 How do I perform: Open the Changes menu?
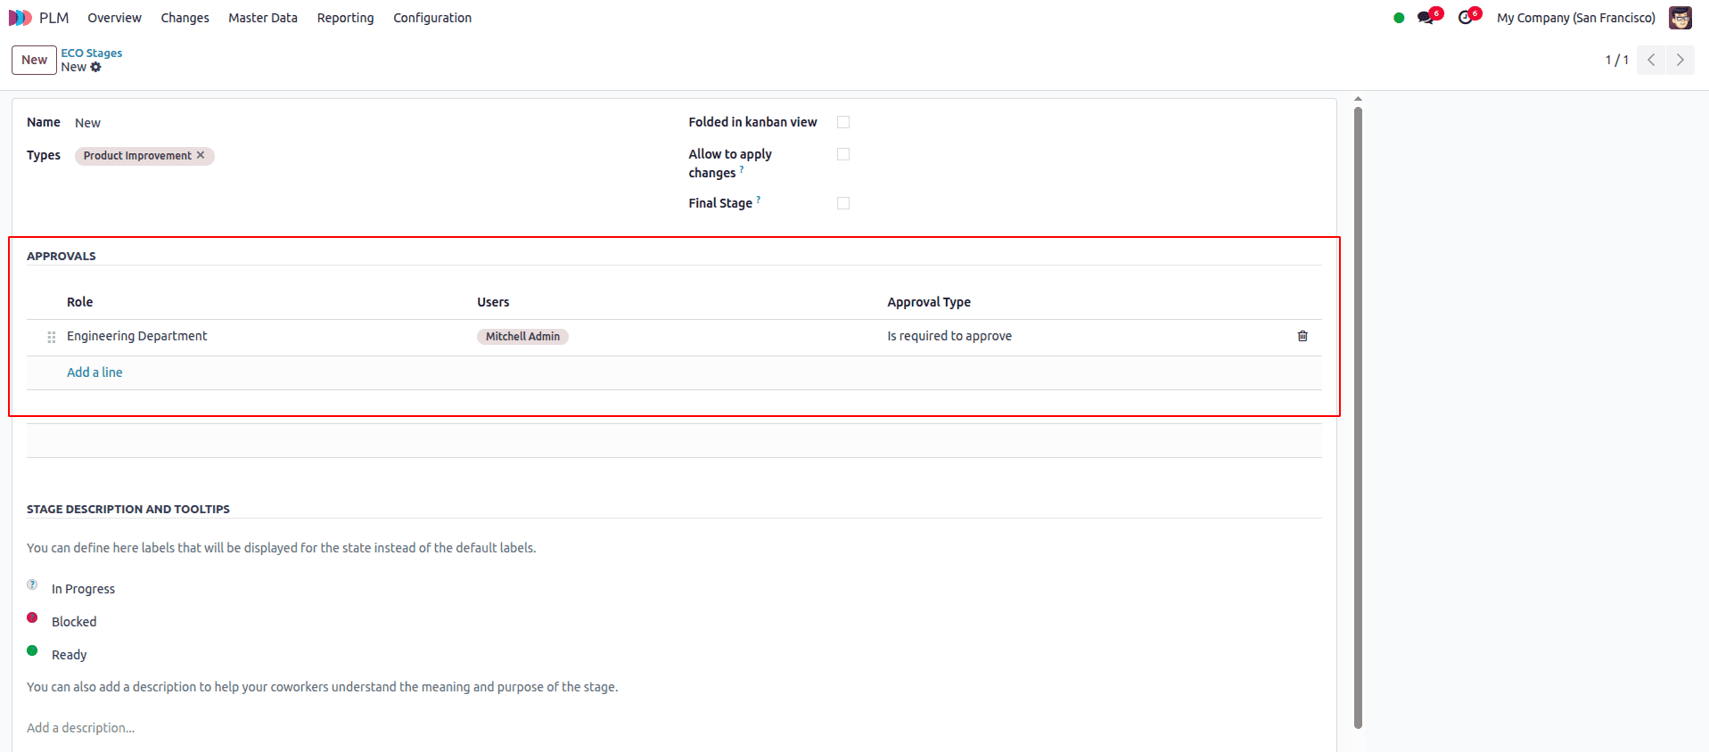click(185, 18)
